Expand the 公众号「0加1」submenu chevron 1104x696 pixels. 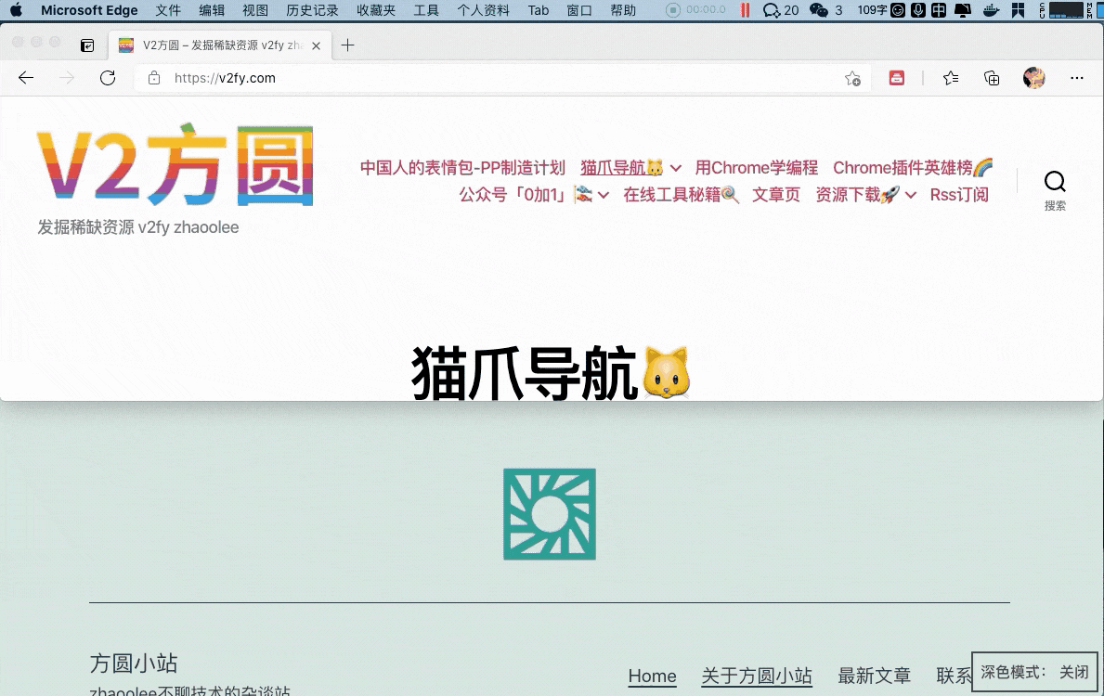pyautogui.click(x=604, y=195)
